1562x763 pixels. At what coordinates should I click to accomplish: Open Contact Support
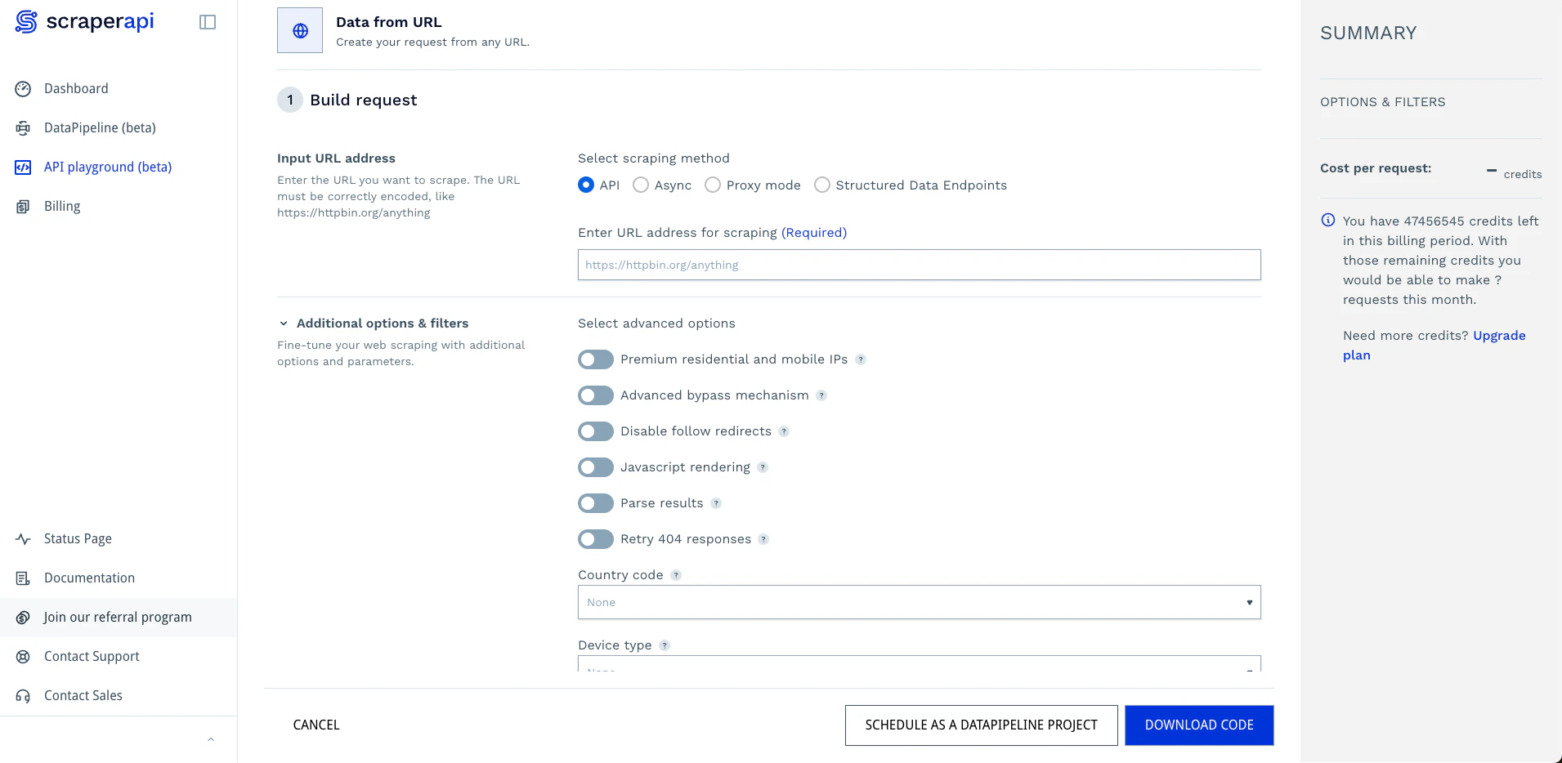(91, 656)
